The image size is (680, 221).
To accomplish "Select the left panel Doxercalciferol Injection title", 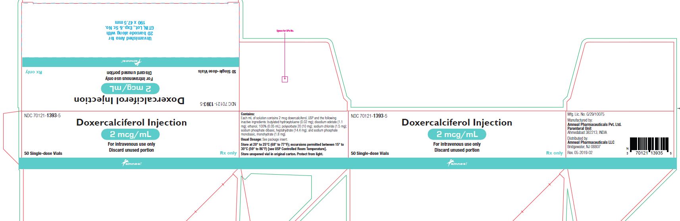I will coord(131,123).
